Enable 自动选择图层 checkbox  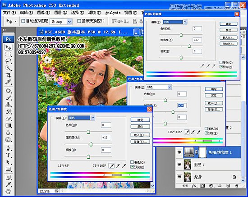[x=23, y=21]
